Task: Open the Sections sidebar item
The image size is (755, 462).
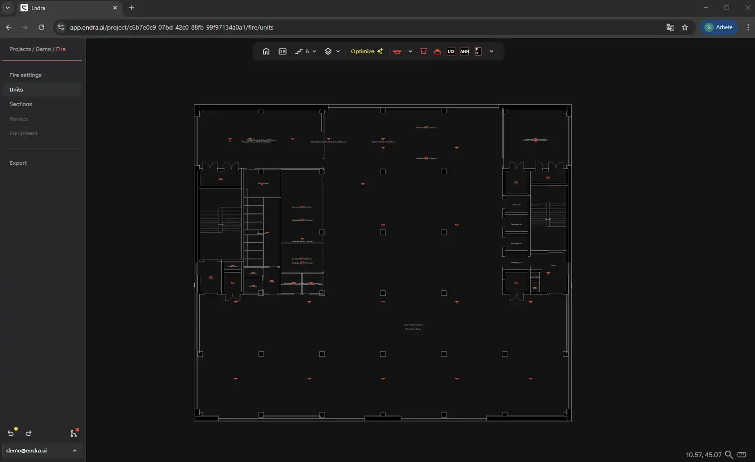Action: [21, 104]
